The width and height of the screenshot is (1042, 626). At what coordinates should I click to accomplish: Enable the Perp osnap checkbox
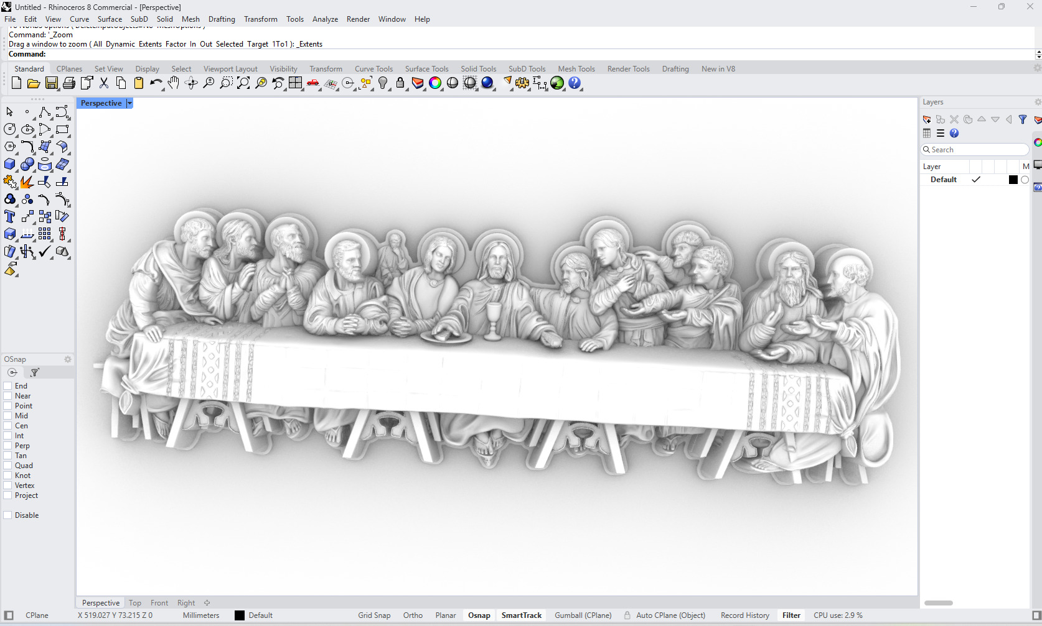point(7,446)
